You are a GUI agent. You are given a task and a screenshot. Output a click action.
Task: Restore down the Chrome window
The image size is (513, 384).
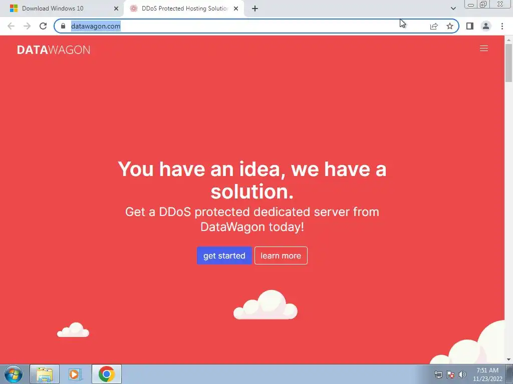click(x=483, y=4)
